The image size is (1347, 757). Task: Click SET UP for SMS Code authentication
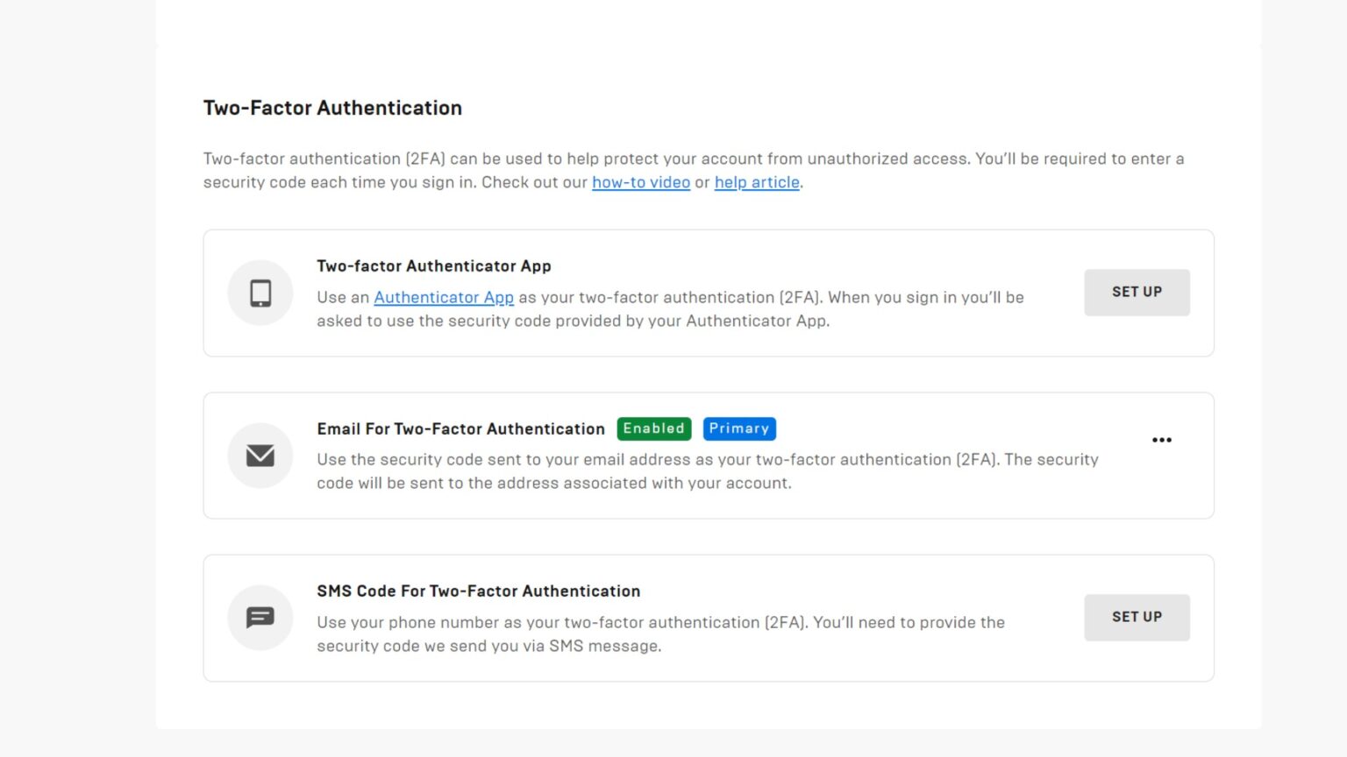(1137, 617)
